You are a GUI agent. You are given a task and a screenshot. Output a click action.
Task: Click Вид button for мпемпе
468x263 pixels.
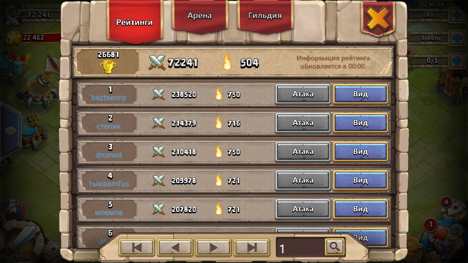click(x=361, y=209)
